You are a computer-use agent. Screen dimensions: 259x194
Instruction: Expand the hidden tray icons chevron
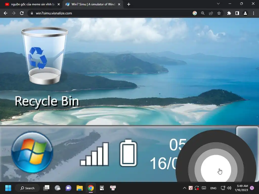click(185, 188)
